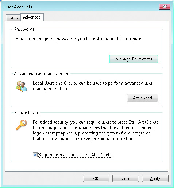Cancel the User Accounts dialog
Image resolution: width=174 pixels, height=188 pixels.
pyautogui.click(x=125, y=179)
